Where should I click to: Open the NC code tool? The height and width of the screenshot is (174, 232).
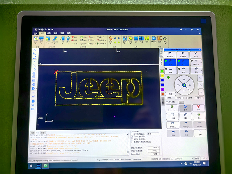tap(154, 40)
